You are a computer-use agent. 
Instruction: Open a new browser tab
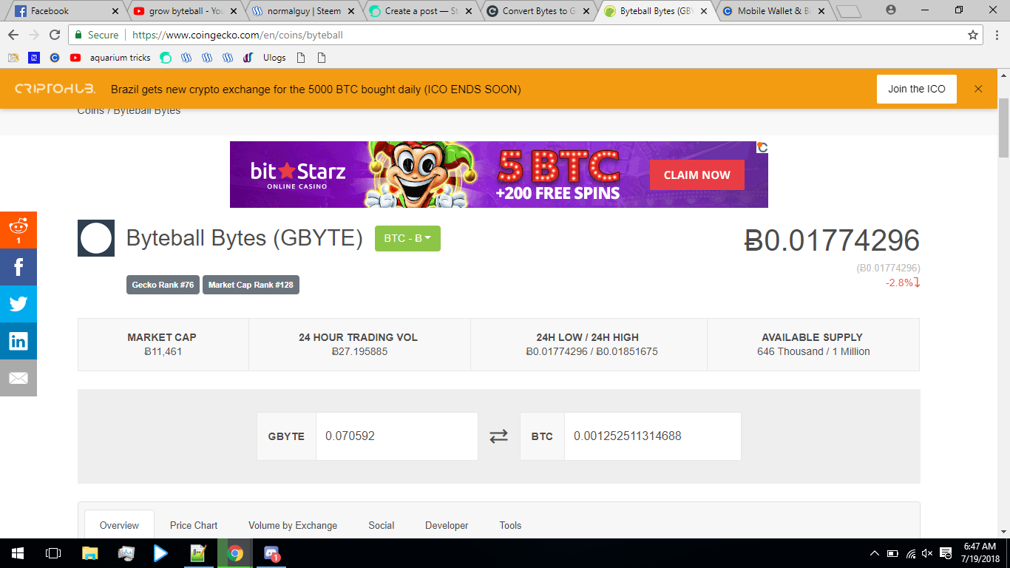pyautogui.click(x=848, y=11)
